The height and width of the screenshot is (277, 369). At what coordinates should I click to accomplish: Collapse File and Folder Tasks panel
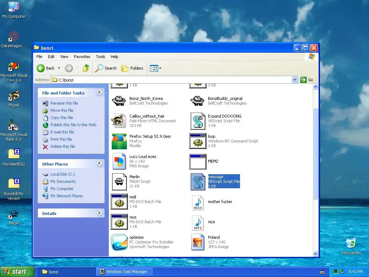tap(99, 92)
